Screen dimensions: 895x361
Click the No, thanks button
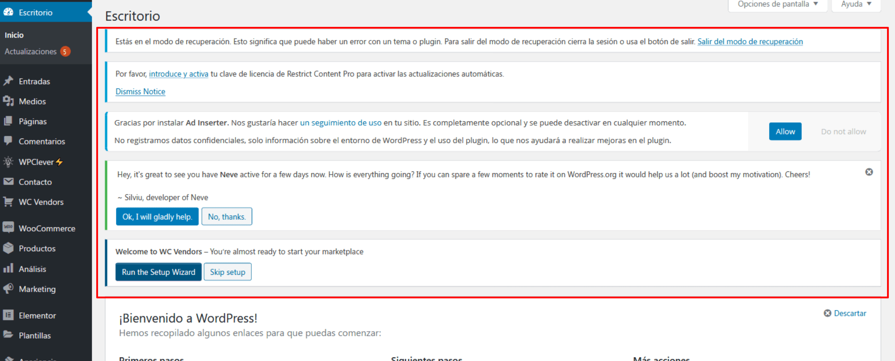tap(227, 217)
